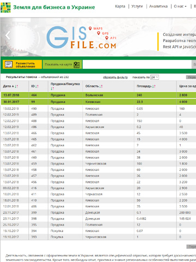This screenshot has width=196, height=262.
Task: Select the highlighted row with ID 464
Action: (99, 95)
